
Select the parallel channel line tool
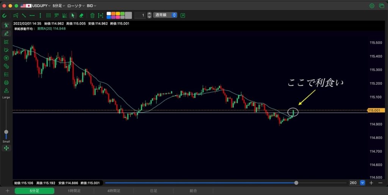(16, 15)
